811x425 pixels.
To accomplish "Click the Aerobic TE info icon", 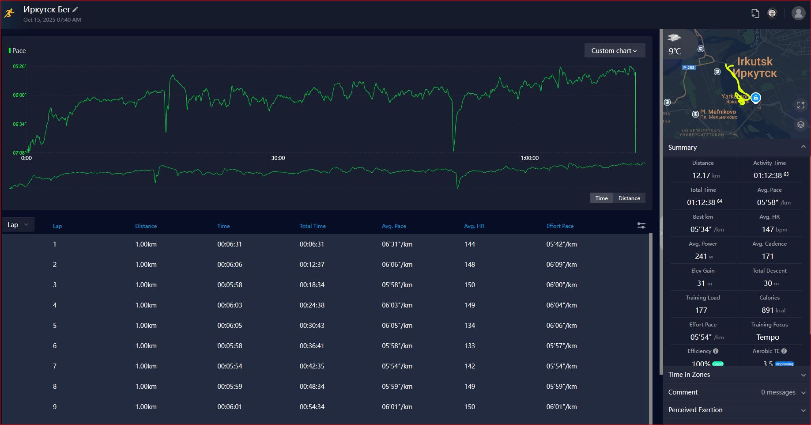I will tap(784, 351).
